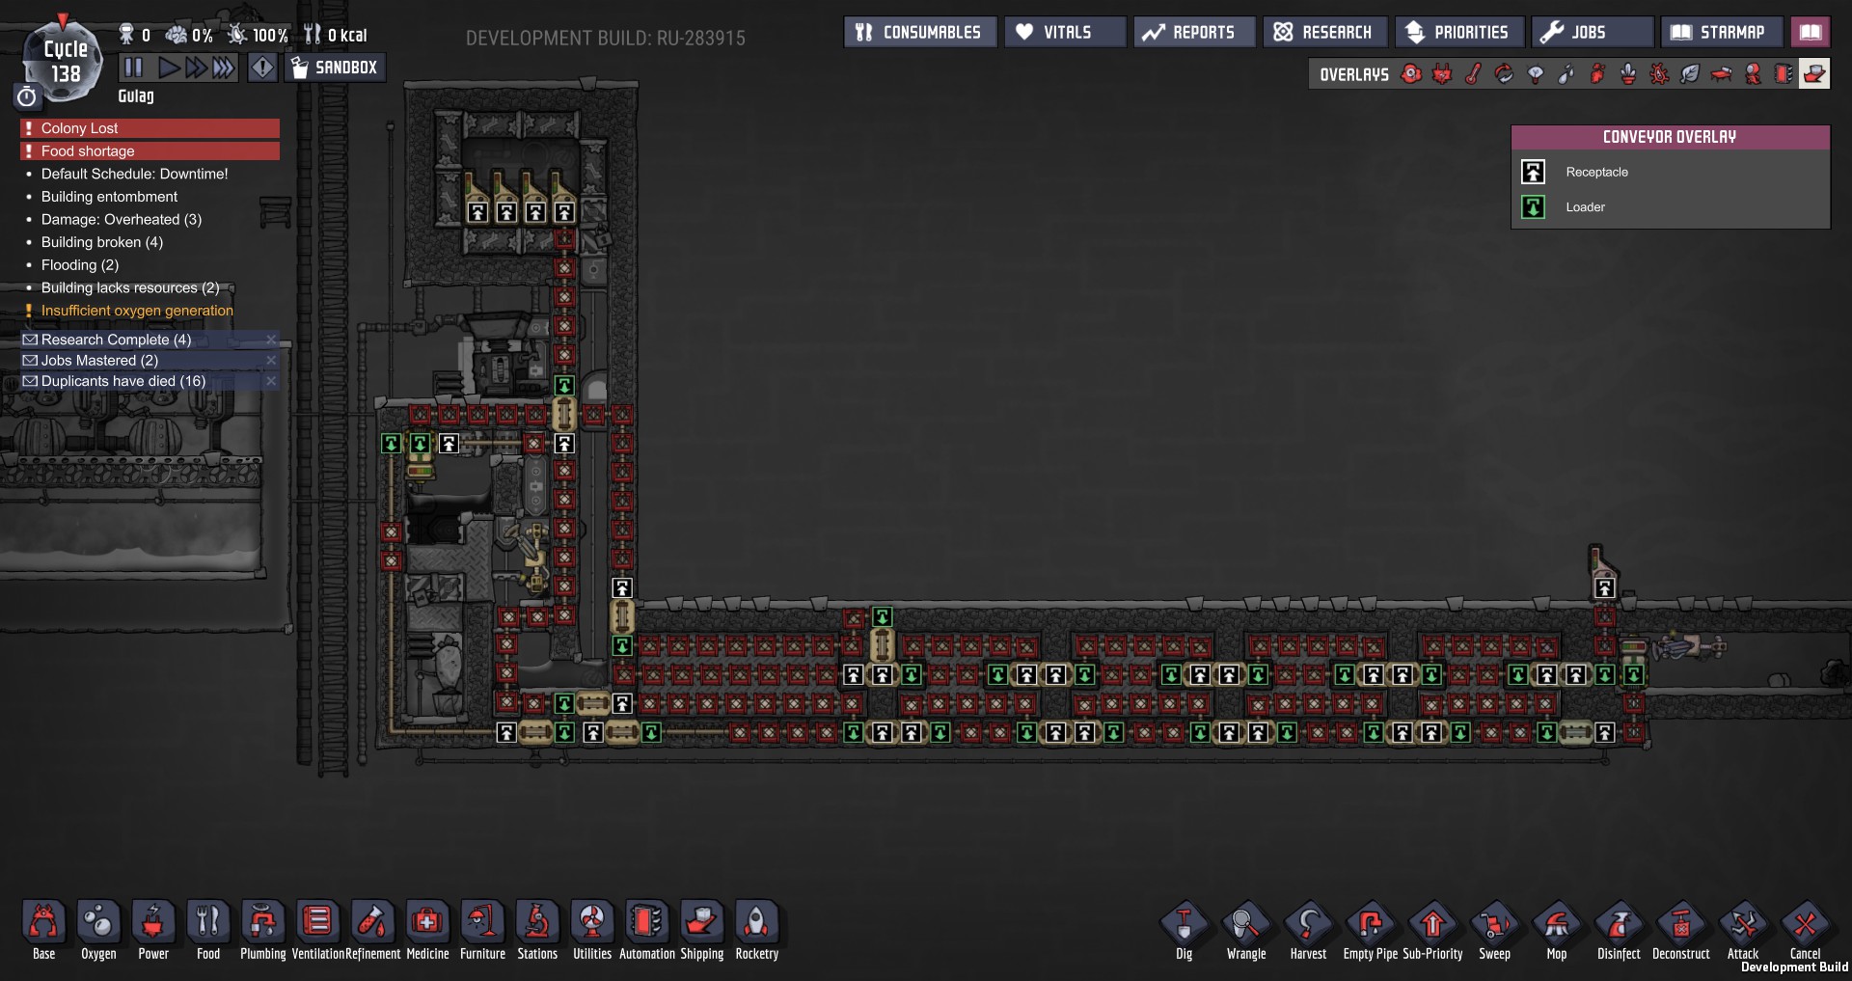Image resolution: width=1852 pixels, height=981 pixels.
Task: Toggle the red alert button
Action: 262,68
